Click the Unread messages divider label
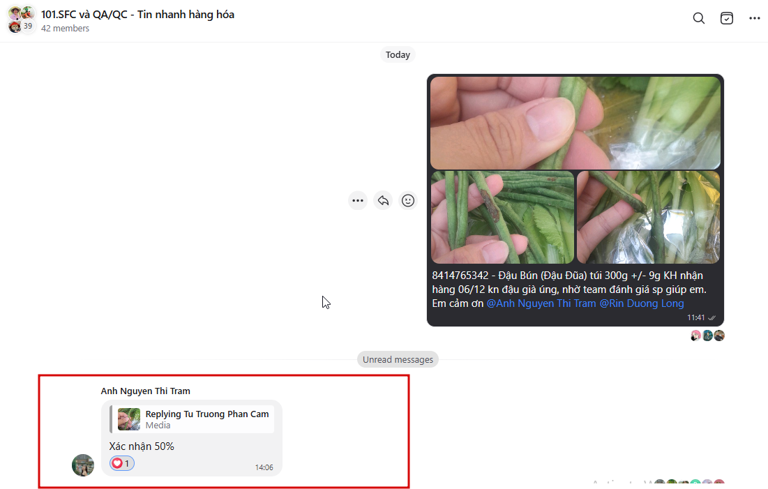 click(398, 360)
